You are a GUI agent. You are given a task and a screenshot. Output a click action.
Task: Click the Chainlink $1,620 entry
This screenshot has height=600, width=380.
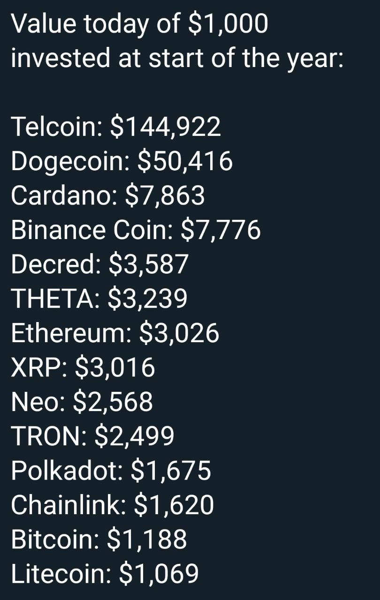click(113, 505)
